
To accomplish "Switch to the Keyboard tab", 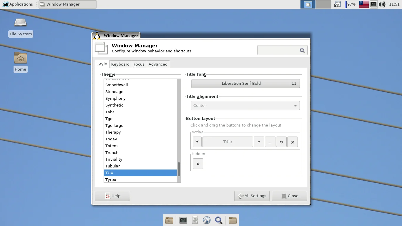I will pos(120,64).
